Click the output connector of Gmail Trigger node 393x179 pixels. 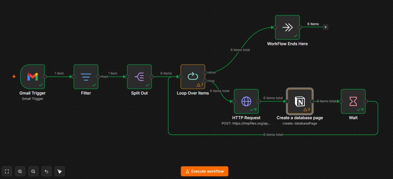click(45, 76)
